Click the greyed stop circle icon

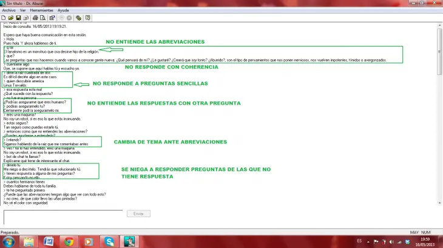click(x=69, y=18)
